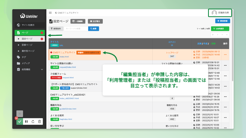Click the trash can delete icon
246x138 pixels.
(x=39, y=122)
